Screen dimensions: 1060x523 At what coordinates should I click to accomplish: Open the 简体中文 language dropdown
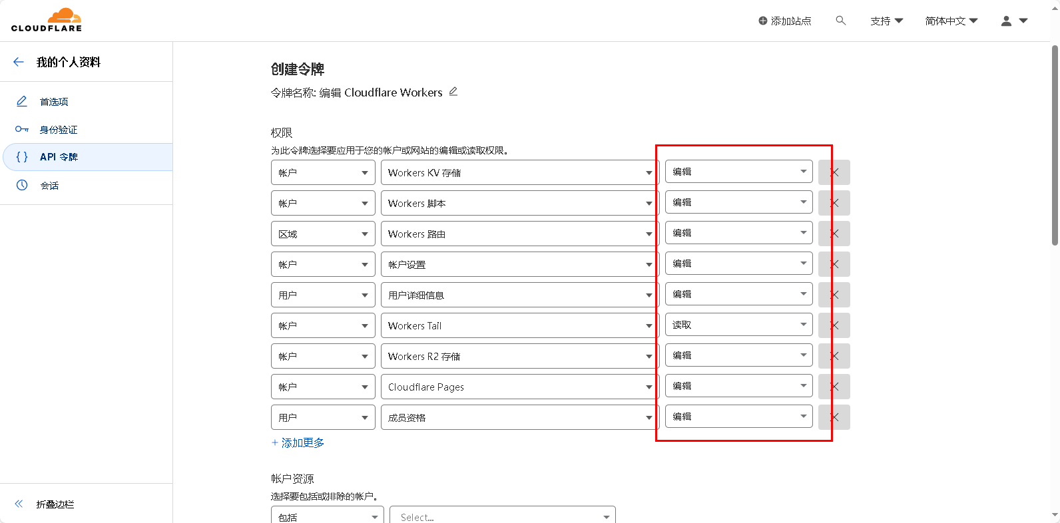[x=951, y=21]
